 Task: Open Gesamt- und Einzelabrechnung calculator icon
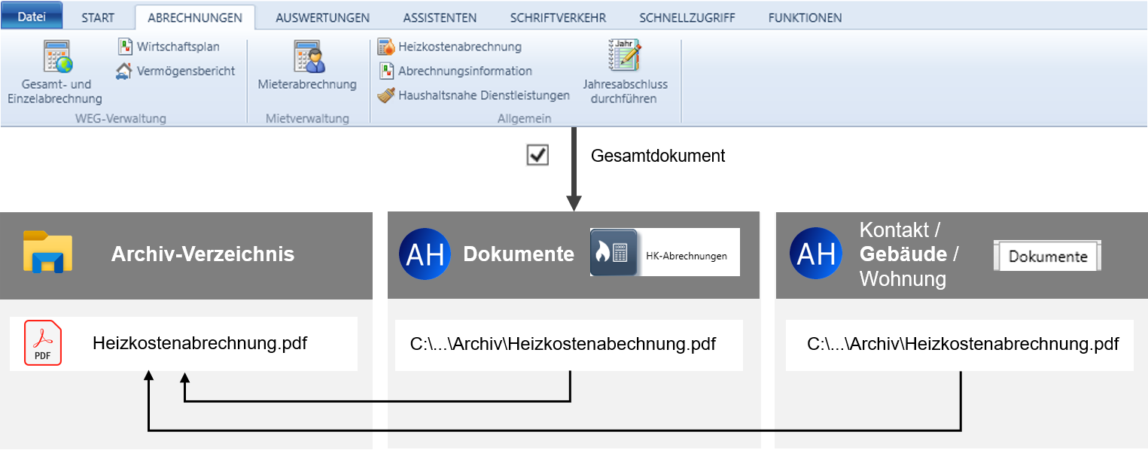click(56, 58)
